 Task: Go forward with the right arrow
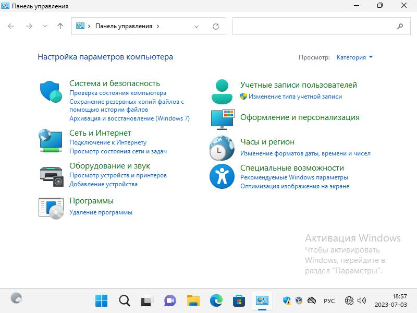point(29,26)
